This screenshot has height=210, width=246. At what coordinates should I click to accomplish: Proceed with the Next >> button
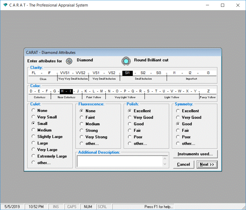pyautogui.click(x=207, y=165)
